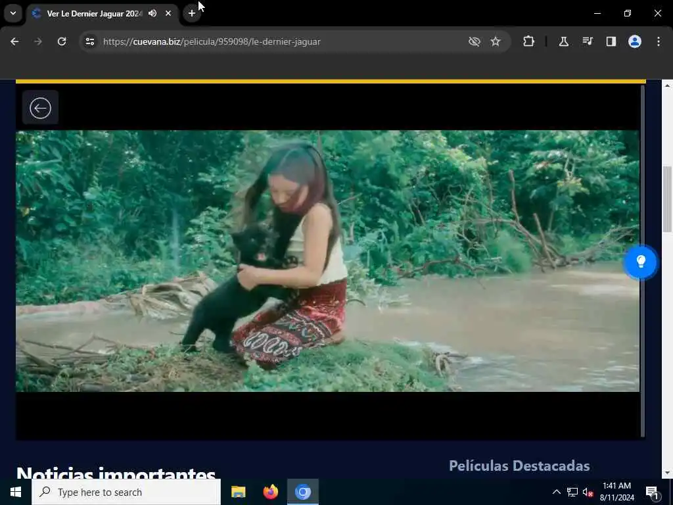Open the Extensions puzzle icon
Screen dimensions: 673x505
point(529,41)
